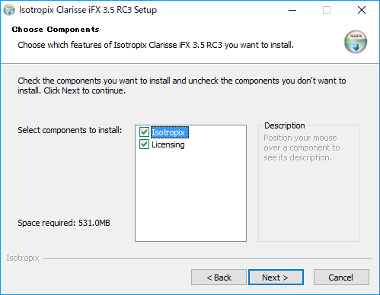Continue the setup with the Next button
Screen dimensions: 380x295
(276, 278)
